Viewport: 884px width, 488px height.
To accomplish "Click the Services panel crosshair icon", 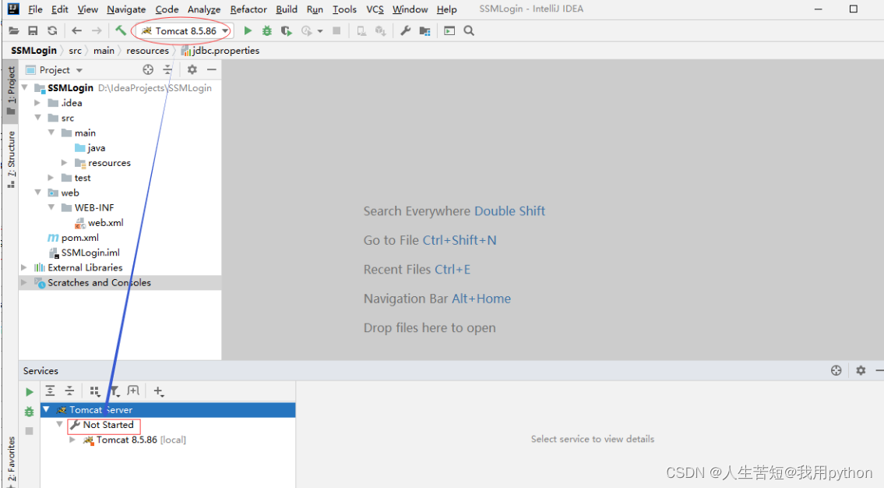I will 836,370.
